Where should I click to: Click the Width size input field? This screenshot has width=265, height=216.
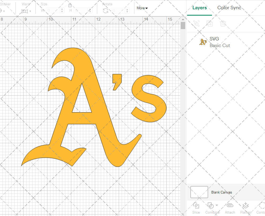pyautogui.click(x=53, y=11)
